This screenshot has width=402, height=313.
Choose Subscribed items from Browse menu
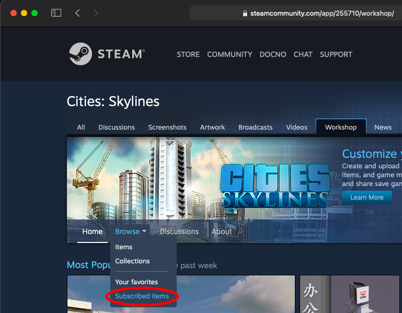(x=142, y=296)
